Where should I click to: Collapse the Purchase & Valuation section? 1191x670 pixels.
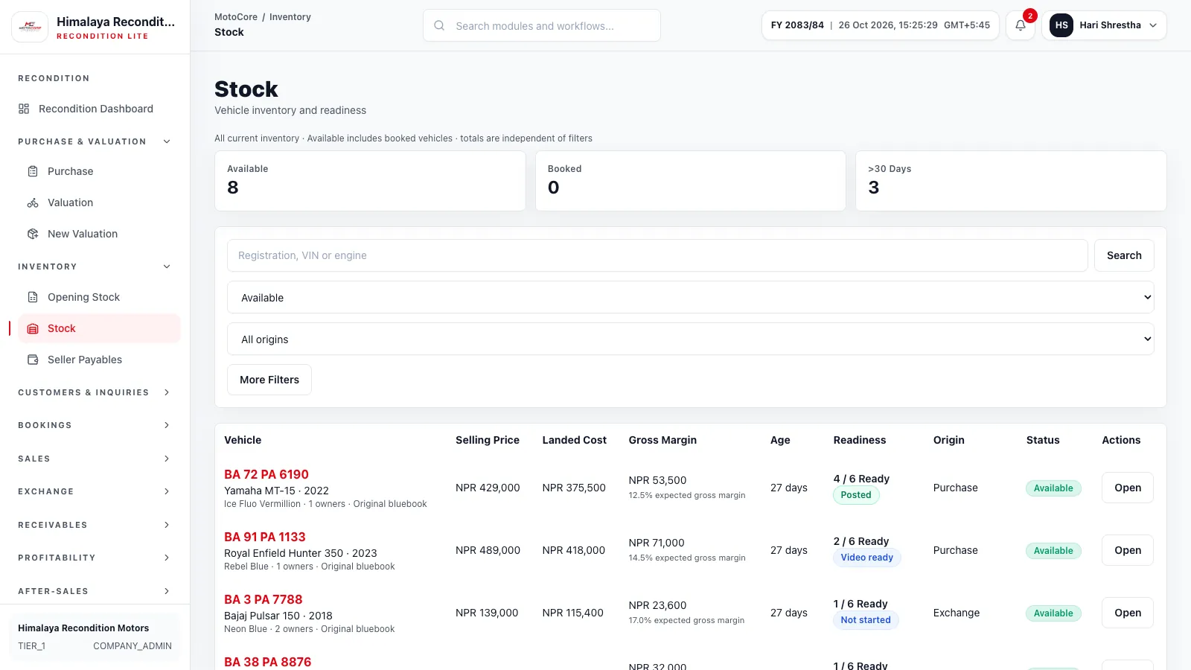point(167,141)
